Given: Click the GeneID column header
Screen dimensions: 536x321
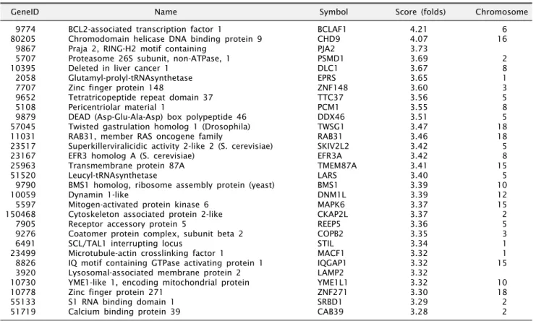Looking at the screenshot, I should click(x=25, y=12).
